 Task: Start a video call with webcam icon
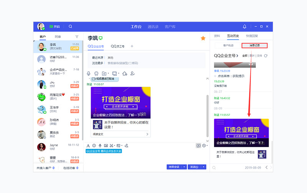[x=96, y=73]
